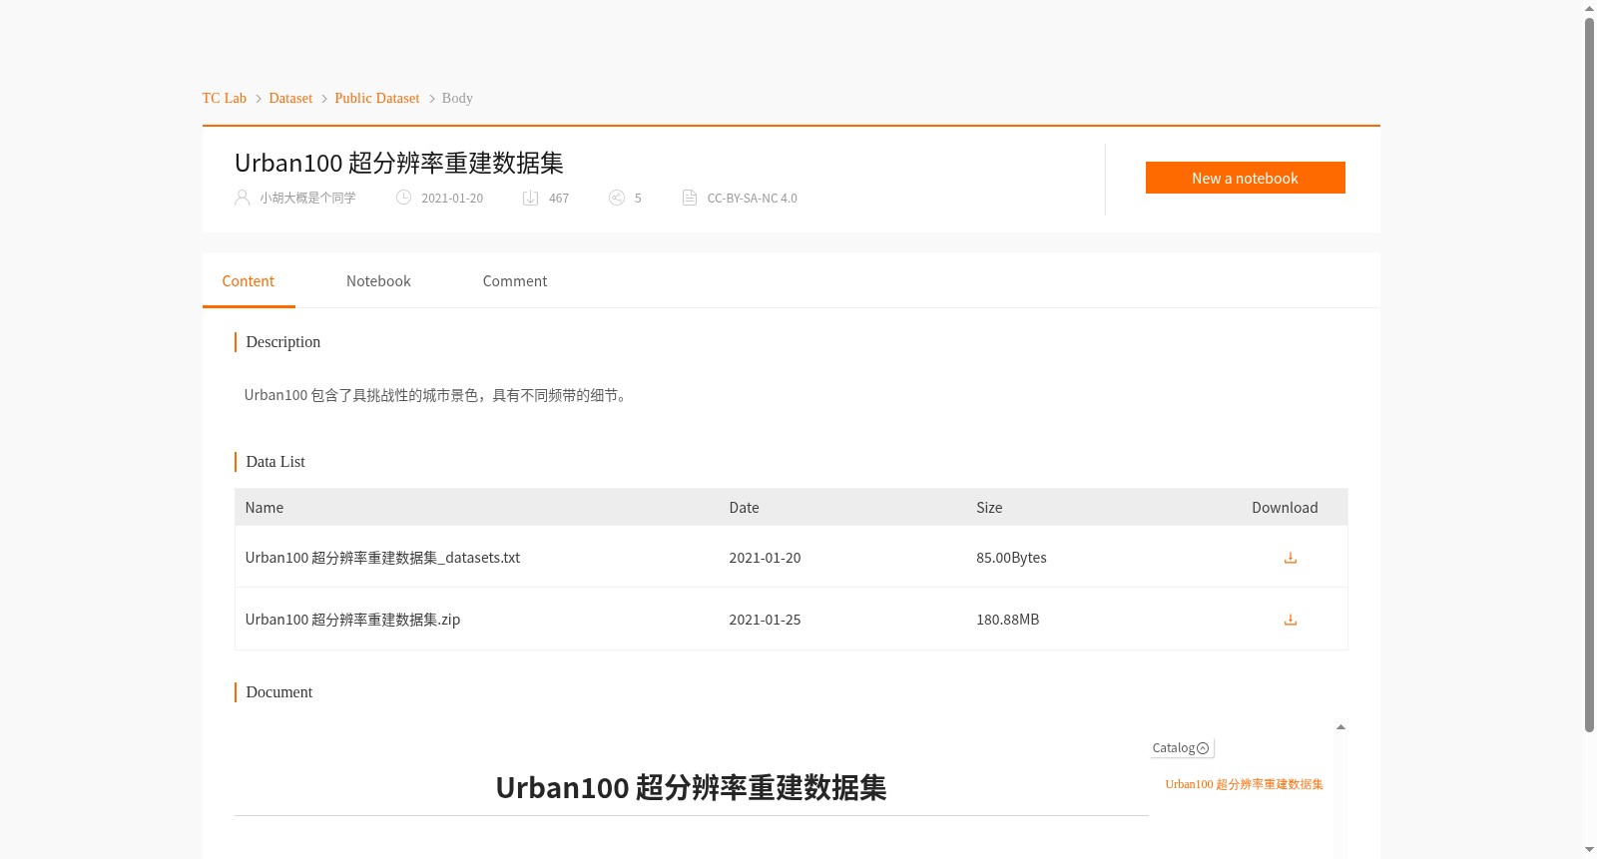The width and height of the screenshot is (1597, 859).
Task: Click the Document section heading
Action: click(x=279, y=692)
